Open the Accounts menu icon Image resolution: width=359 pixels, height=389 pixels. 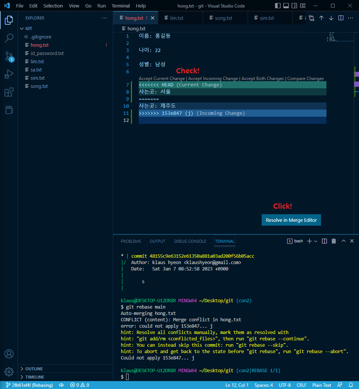coord(9,354)
